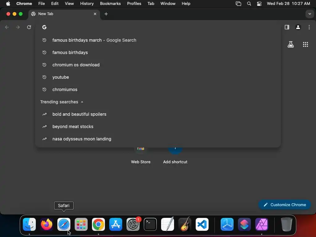Open the Trash in the dock
The width and height of the screenshot is (316, 237).
tap(287, 224)
